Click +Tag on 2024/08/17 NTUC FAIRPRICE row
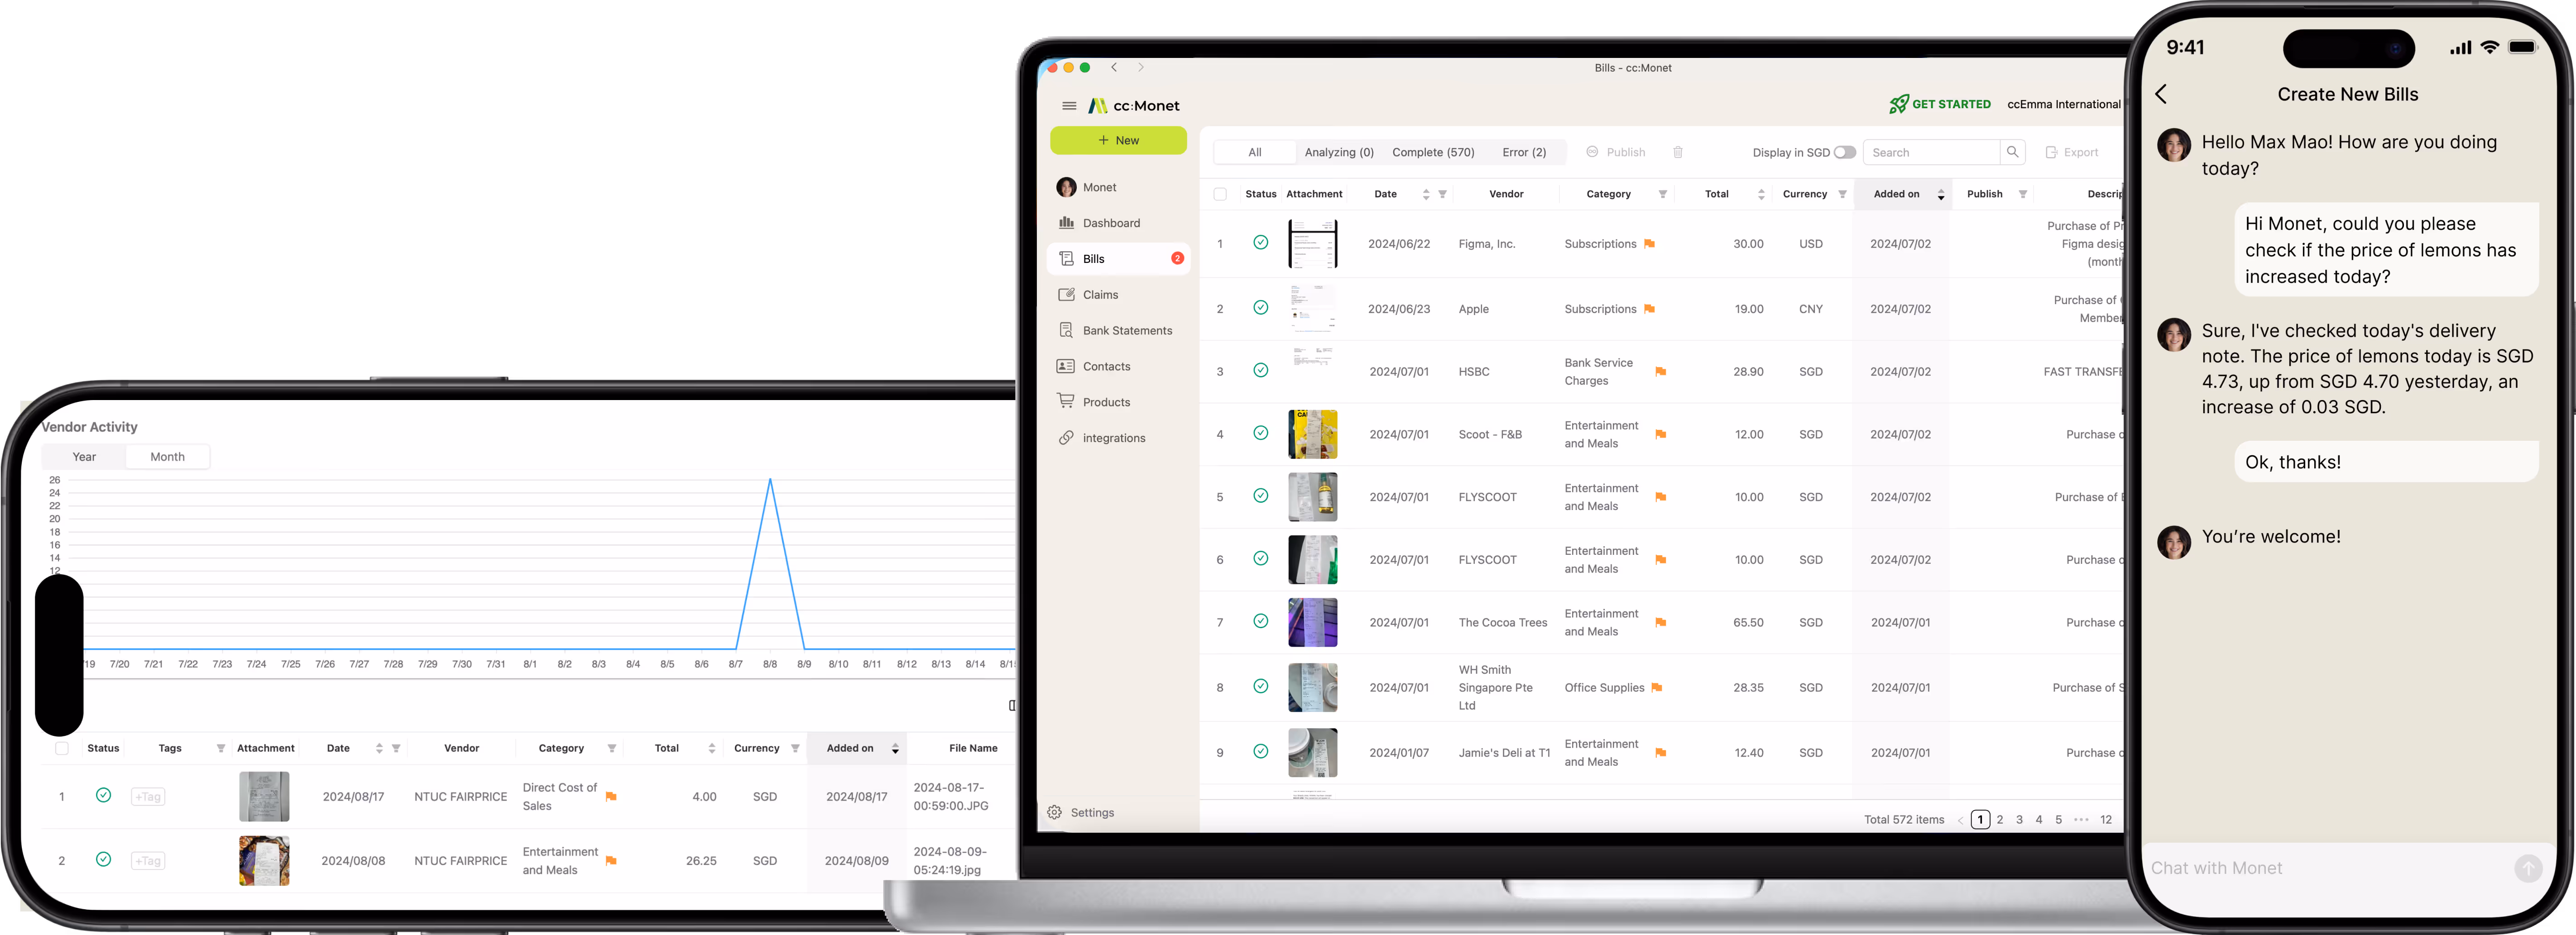This screenshot has height=935, width=2576. click(148, 797)
